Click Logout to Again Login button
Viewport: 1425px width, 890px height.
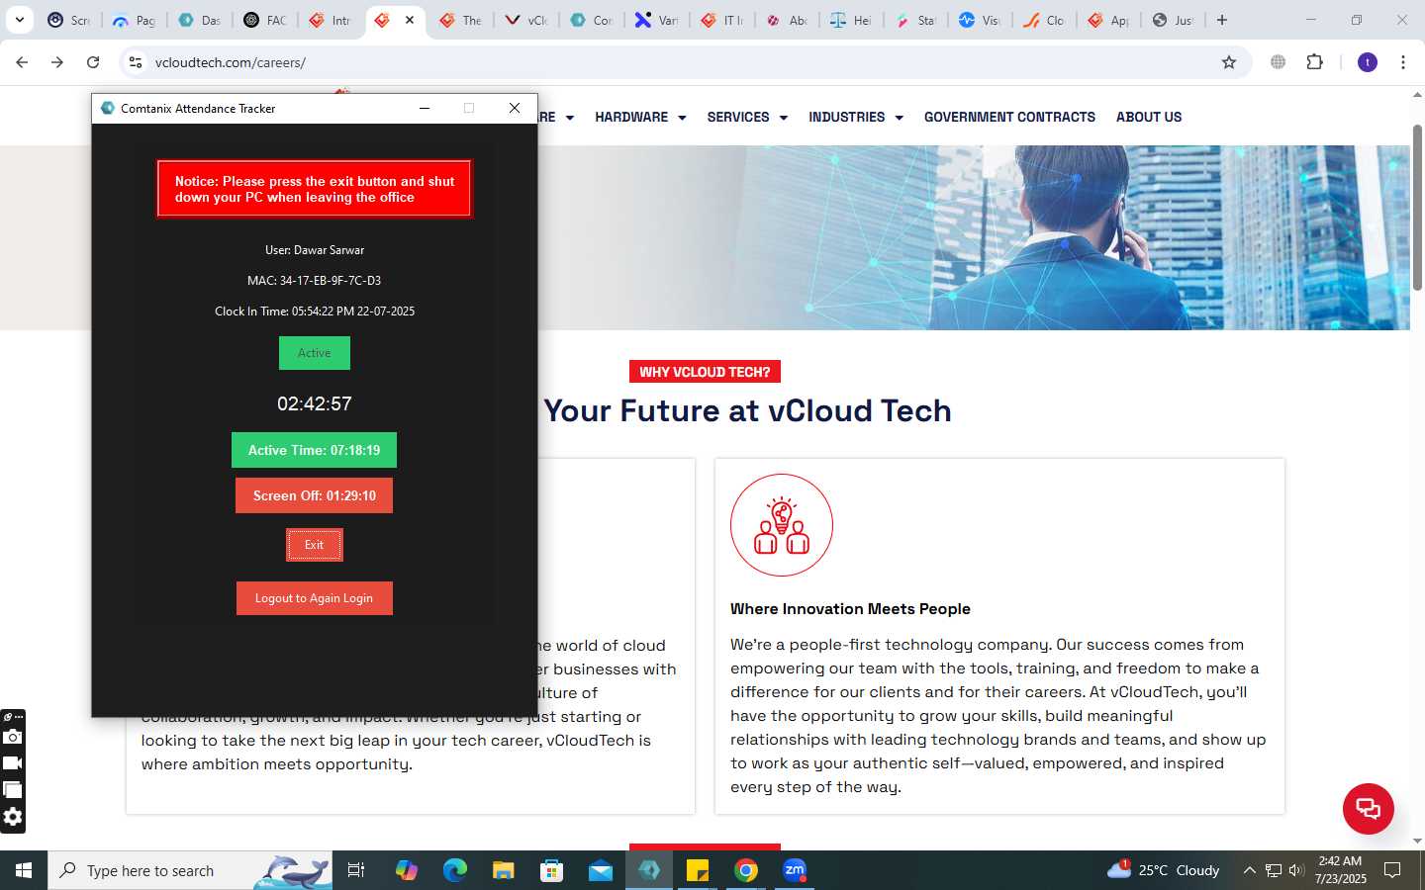pyautogui.click(x=315, y=598)
